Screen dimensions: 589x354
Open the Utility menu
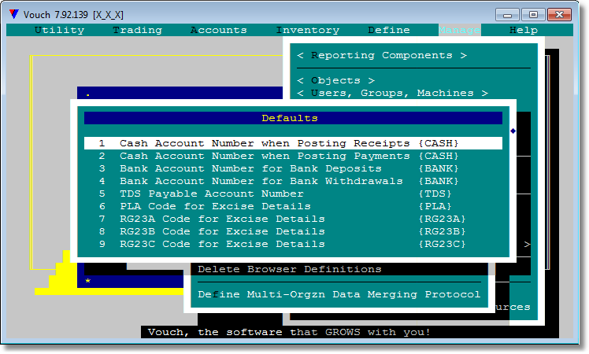59,30
